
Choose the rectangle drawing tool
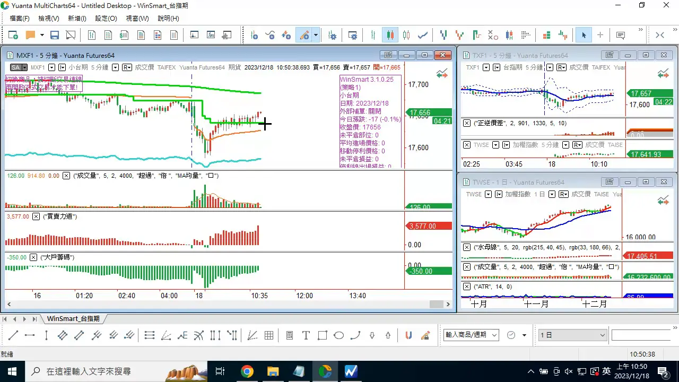click(x=323, y=335)
